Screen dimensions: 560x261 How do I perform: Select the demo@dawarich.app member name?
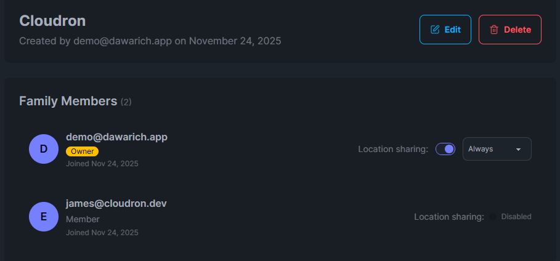point(116,137)
